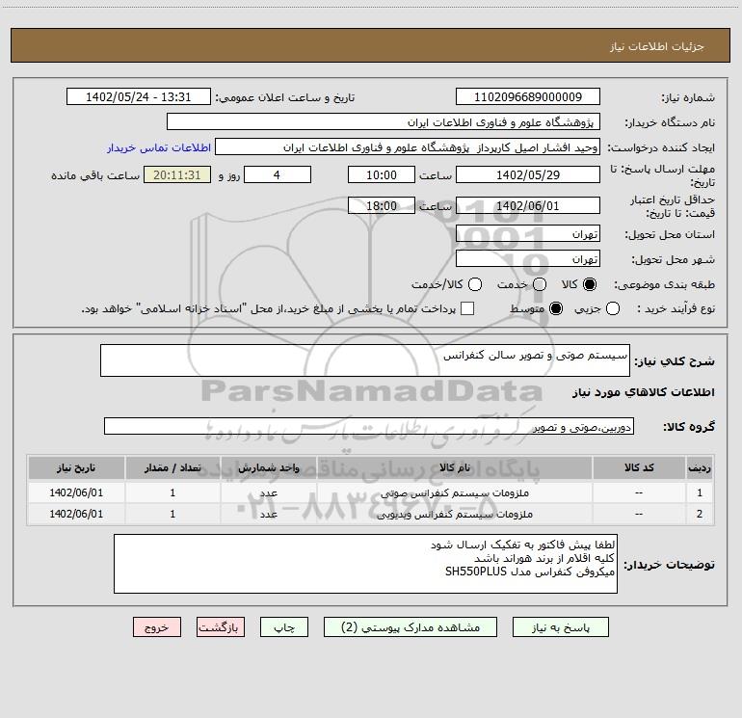Click the announcement date field 1402/05/24 - 13:31

click(139, 96)
